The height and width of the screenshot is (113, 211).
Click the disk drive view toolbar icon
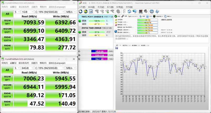[91, 11]
